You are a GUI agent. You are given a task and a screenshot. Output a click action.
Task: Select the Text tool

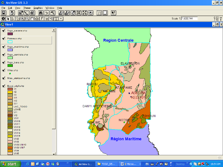56,19
